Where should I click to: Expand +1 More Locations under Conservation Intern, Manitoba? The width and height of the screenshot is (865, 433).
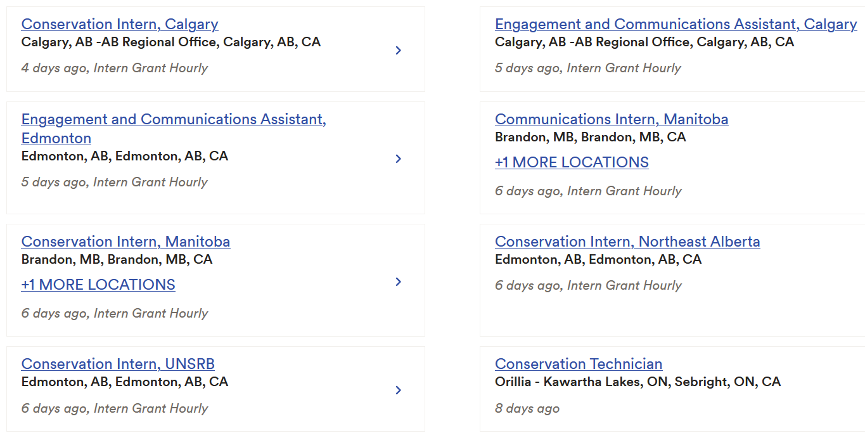[98, 285]
